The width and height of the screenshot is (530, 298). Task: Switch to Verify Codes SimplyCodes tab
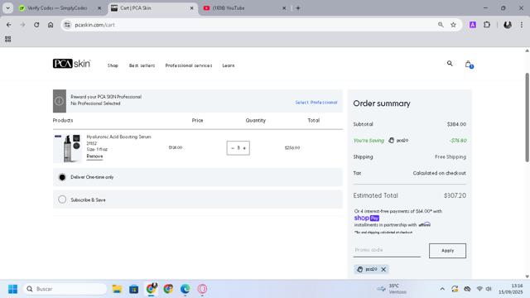click(57, 7)
